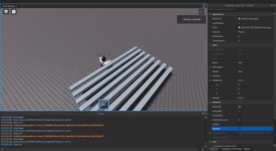Click the second Infinite yield warning message
The height and width of the screenshot is (151, 276).
point(52,136)
